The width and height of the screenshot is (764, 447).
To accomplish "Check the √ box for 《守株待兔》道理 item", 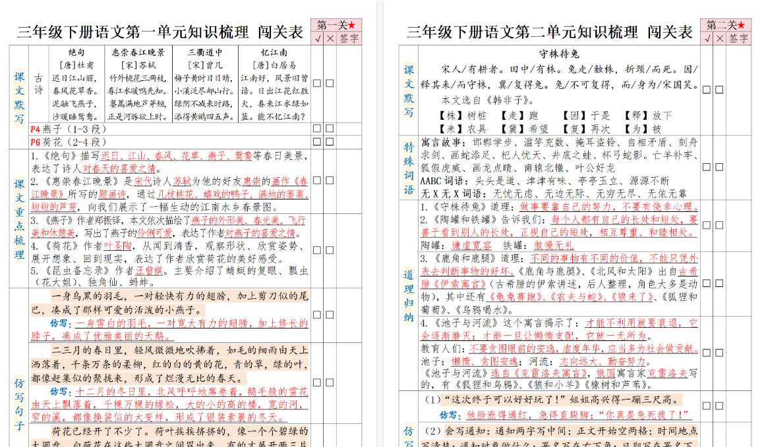I will point(707,225).
